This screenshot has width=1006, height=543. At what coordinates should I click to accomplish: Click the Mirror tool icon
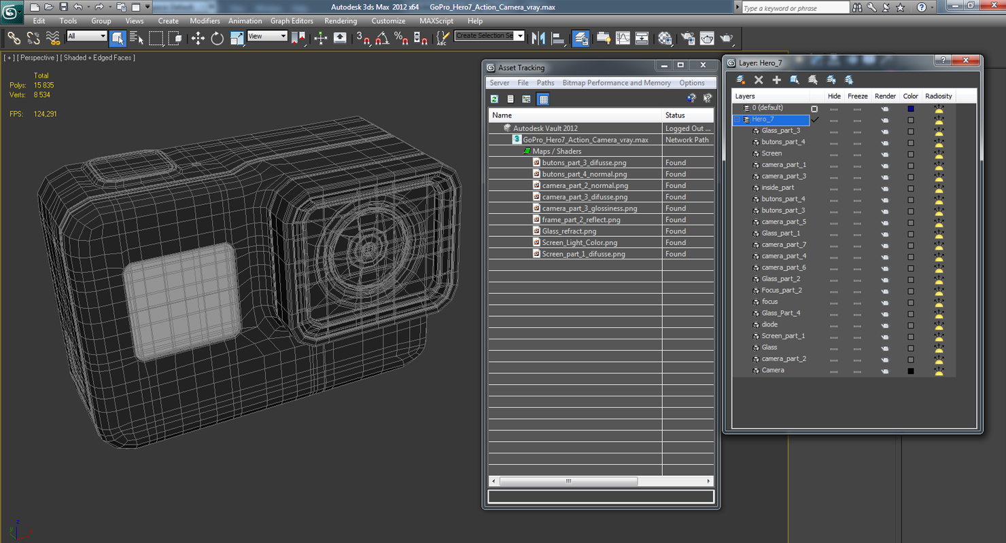point(538,38)
